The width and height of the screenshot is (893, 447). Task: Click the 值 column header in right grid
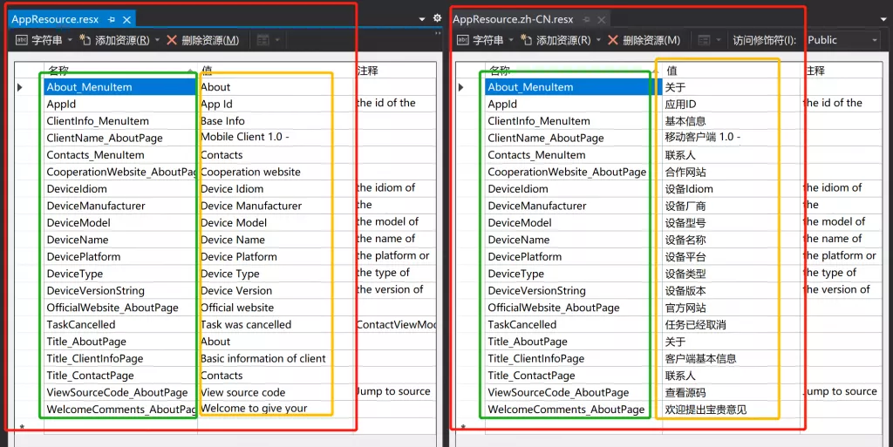(x=671, y=71)
